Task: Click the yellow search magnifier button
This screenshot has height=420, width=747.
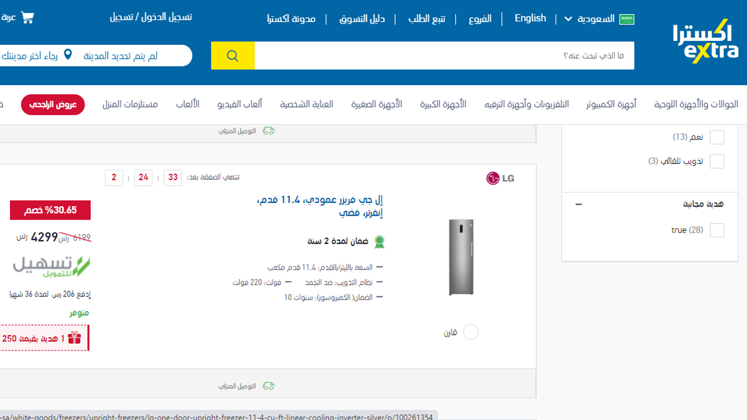Action: 233,56
